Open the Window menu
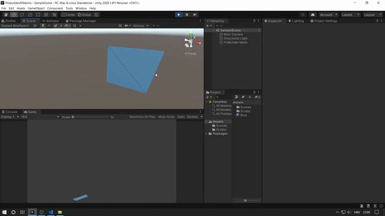 pyautogui.click(x=81, y=8)
